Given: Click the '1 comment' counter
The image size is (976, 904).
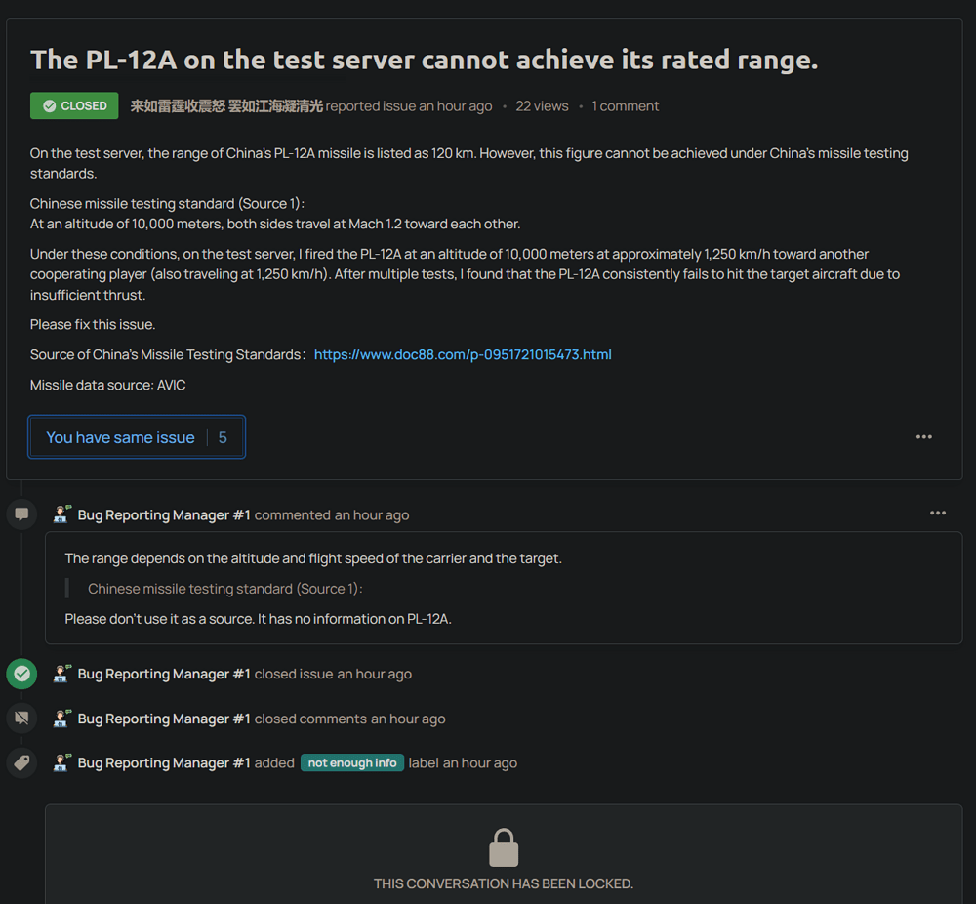Looking at the screenshot, I should click(625, 106).
